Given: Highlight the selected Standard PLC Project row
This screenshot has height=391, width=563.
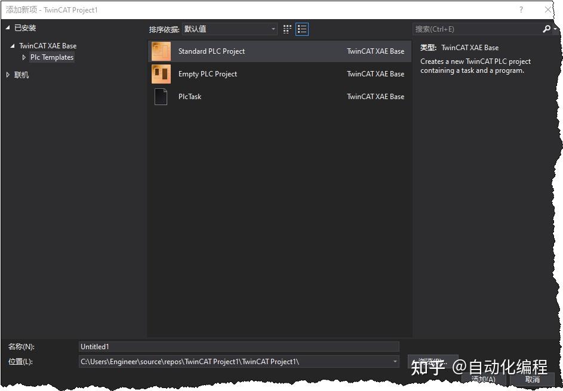Looking at the screenshot, I should tap(269, 51).
